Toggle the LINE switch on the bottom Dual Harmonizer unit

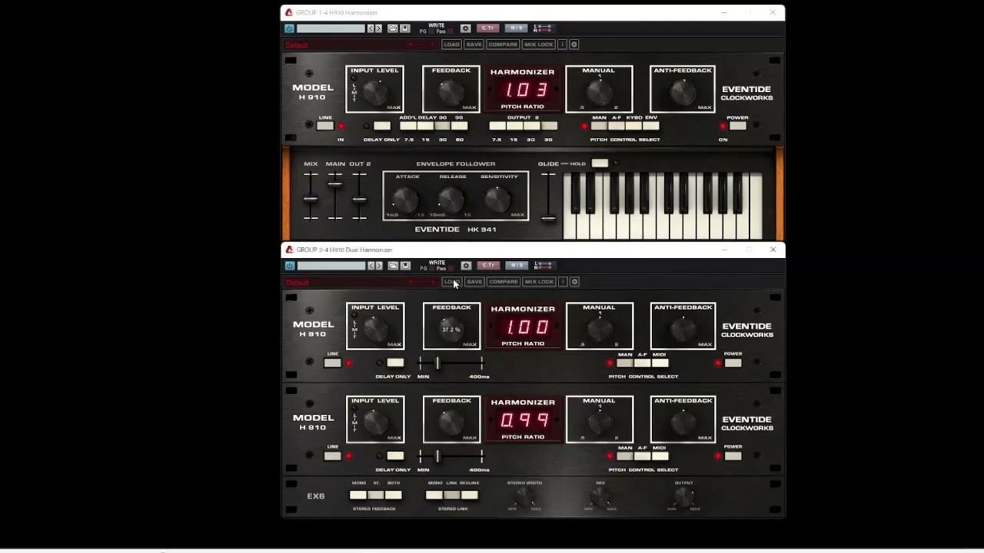click(x=332, y=456)
